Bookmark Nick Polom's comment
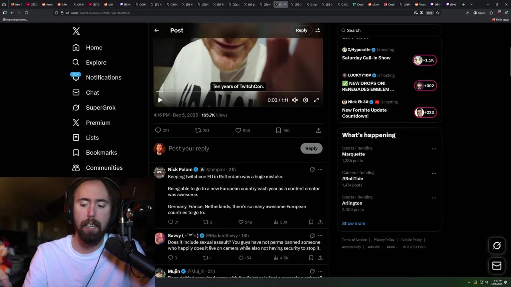511x287 pixels. 311,222
